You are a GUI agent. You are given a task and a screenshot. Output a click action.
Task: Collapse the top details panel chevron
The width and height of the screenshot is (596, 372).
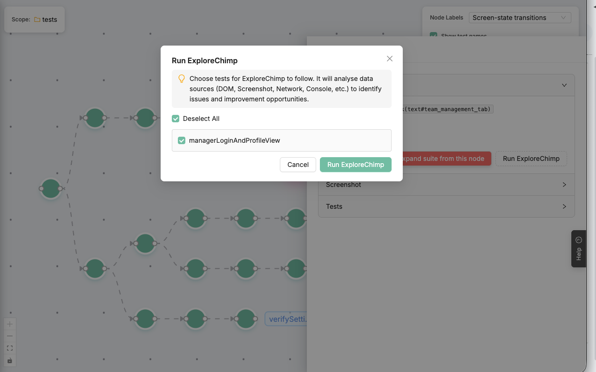[x=564, y=85]
